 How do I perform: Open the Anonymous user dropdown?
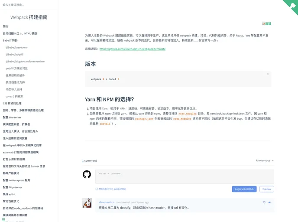pos(265,160)
